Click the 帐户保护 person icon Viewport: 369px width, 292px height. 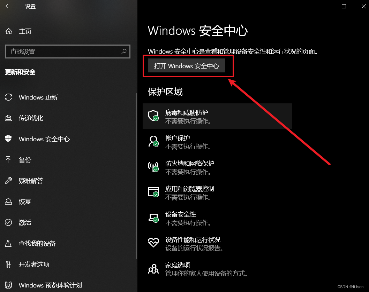tap(153, 141)
